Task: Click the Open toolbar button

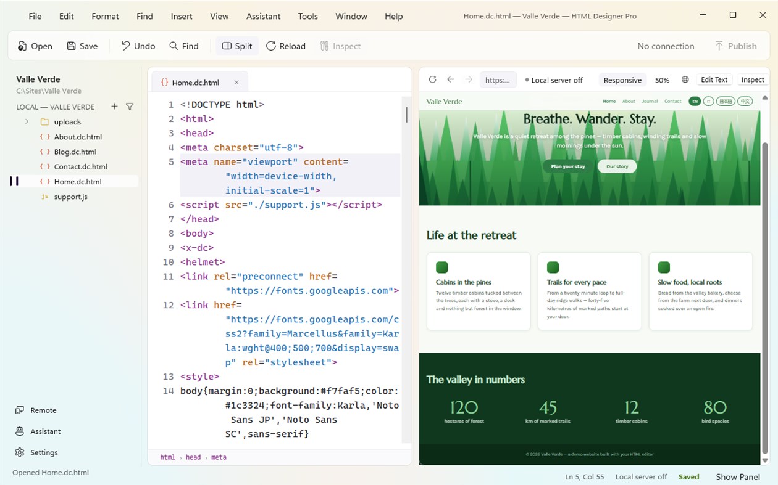Action: coord(35,46)
